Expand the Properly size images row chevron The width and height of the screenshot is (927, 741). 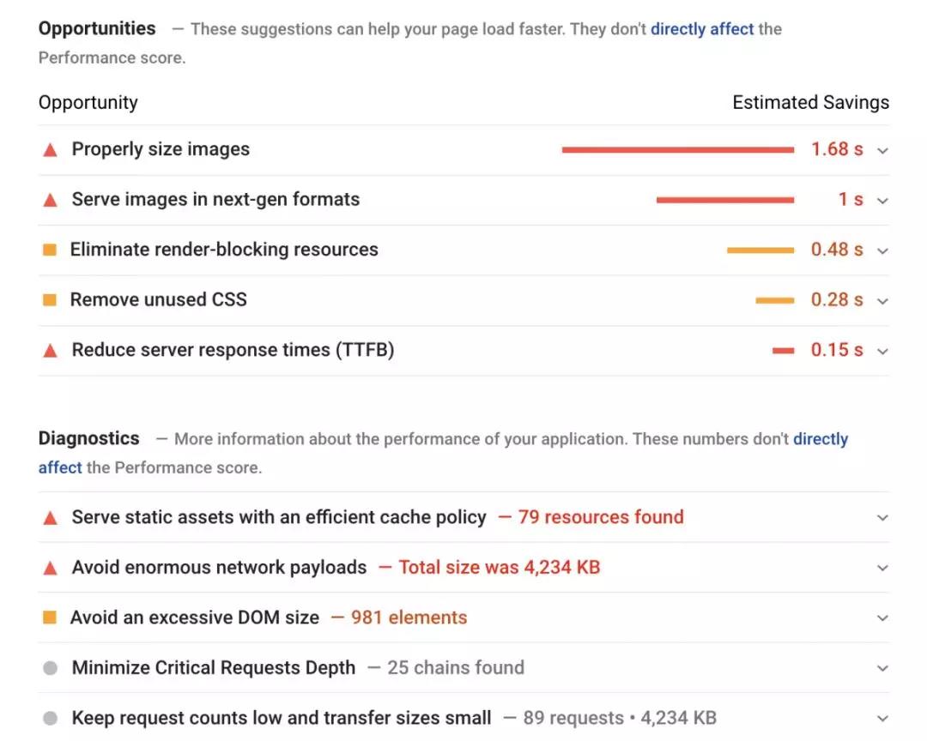click(x=882, y=151)
